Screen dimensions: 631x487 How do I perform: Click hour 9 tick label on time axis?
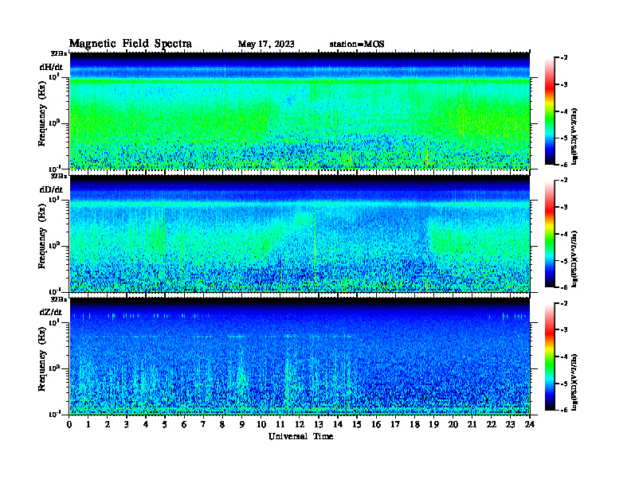[242, 425]
